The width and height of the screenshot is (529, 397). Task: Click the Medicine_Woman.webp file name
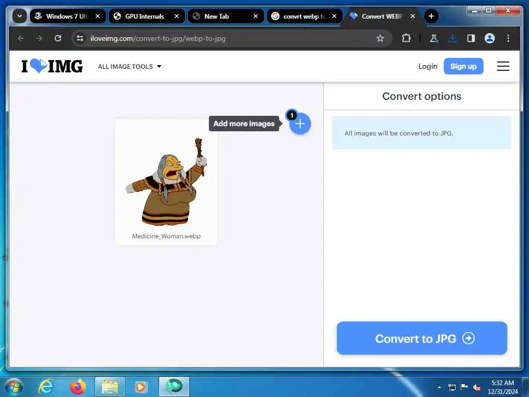(166, 236)
